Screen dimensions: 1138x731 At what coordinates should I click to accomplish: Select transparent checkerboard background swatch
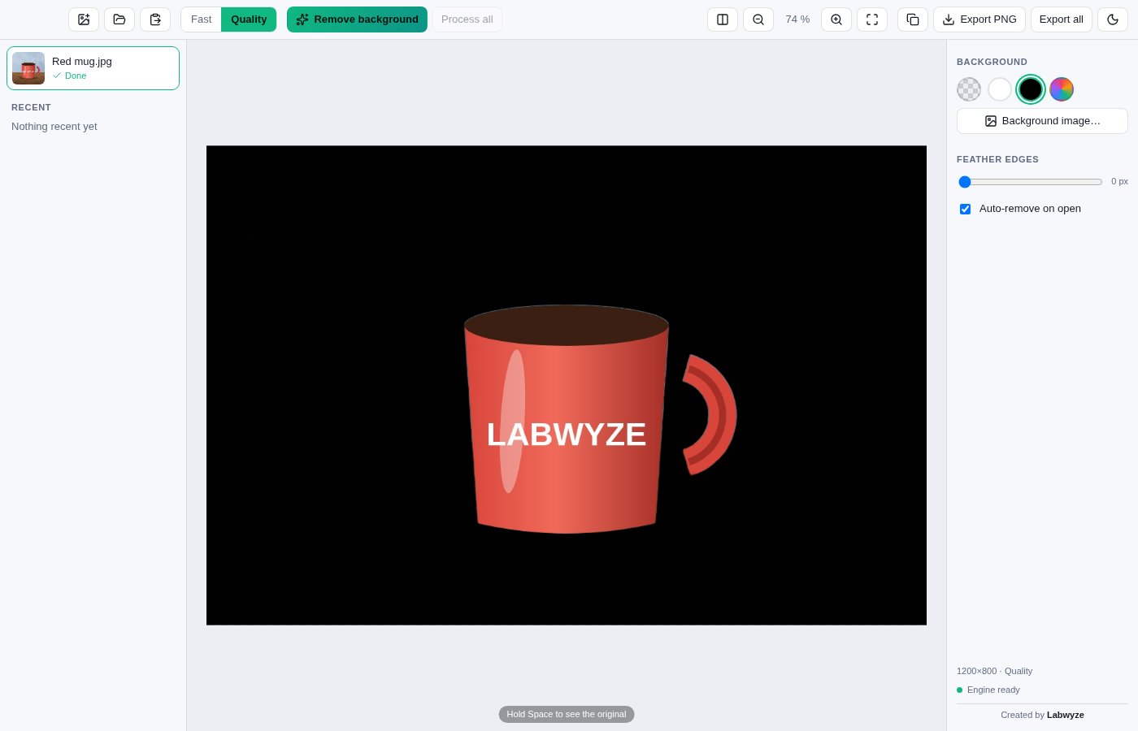pyautogui.click(x=969, y=89)
